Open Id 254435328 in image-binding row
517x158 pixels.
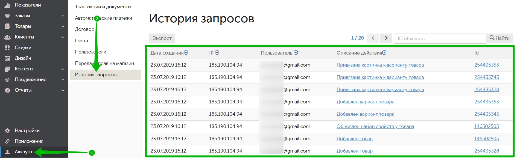coord(486,90)
